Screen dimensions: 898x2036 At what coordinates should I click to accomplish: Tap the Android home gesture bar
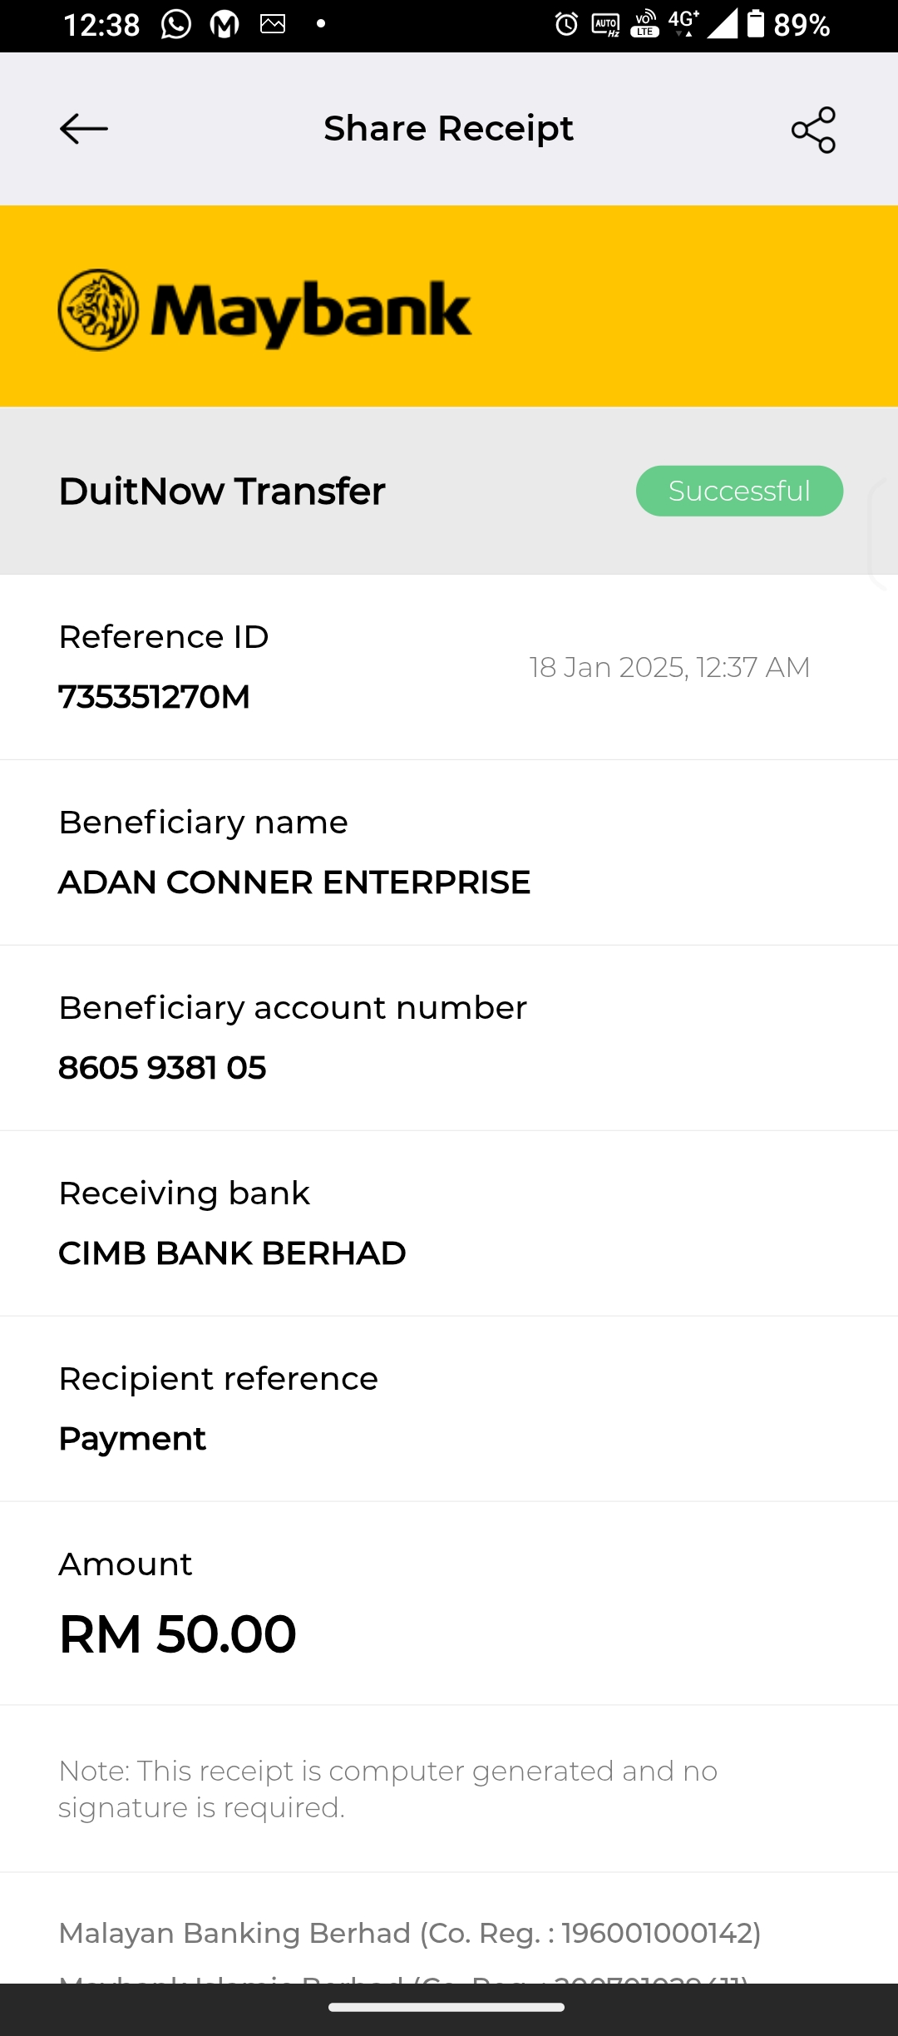[447, 2008]
